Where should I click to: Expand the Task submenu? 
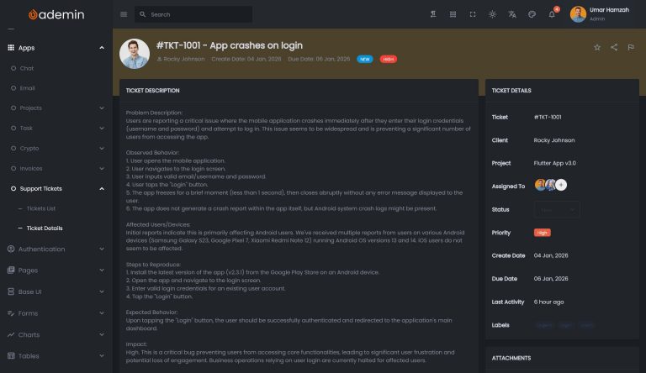point(101,128)
